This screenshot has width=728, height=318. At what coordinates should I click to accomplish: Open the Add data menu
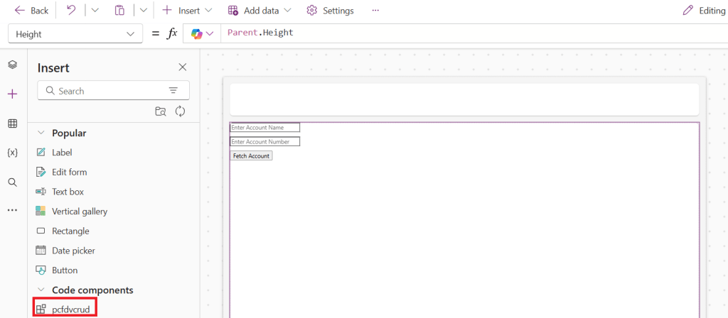coord(259,11)
